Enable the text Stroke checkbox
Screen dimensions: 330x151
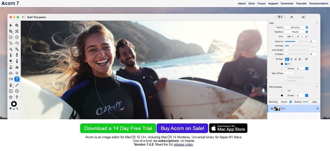[x=286, y=68]
